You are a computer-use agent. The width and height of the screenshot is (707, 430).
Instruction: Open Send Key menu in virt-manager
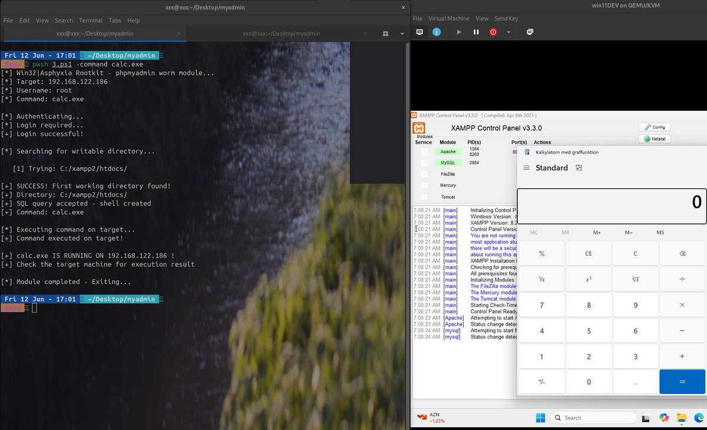pyautogui.click(x=506, y=18)
